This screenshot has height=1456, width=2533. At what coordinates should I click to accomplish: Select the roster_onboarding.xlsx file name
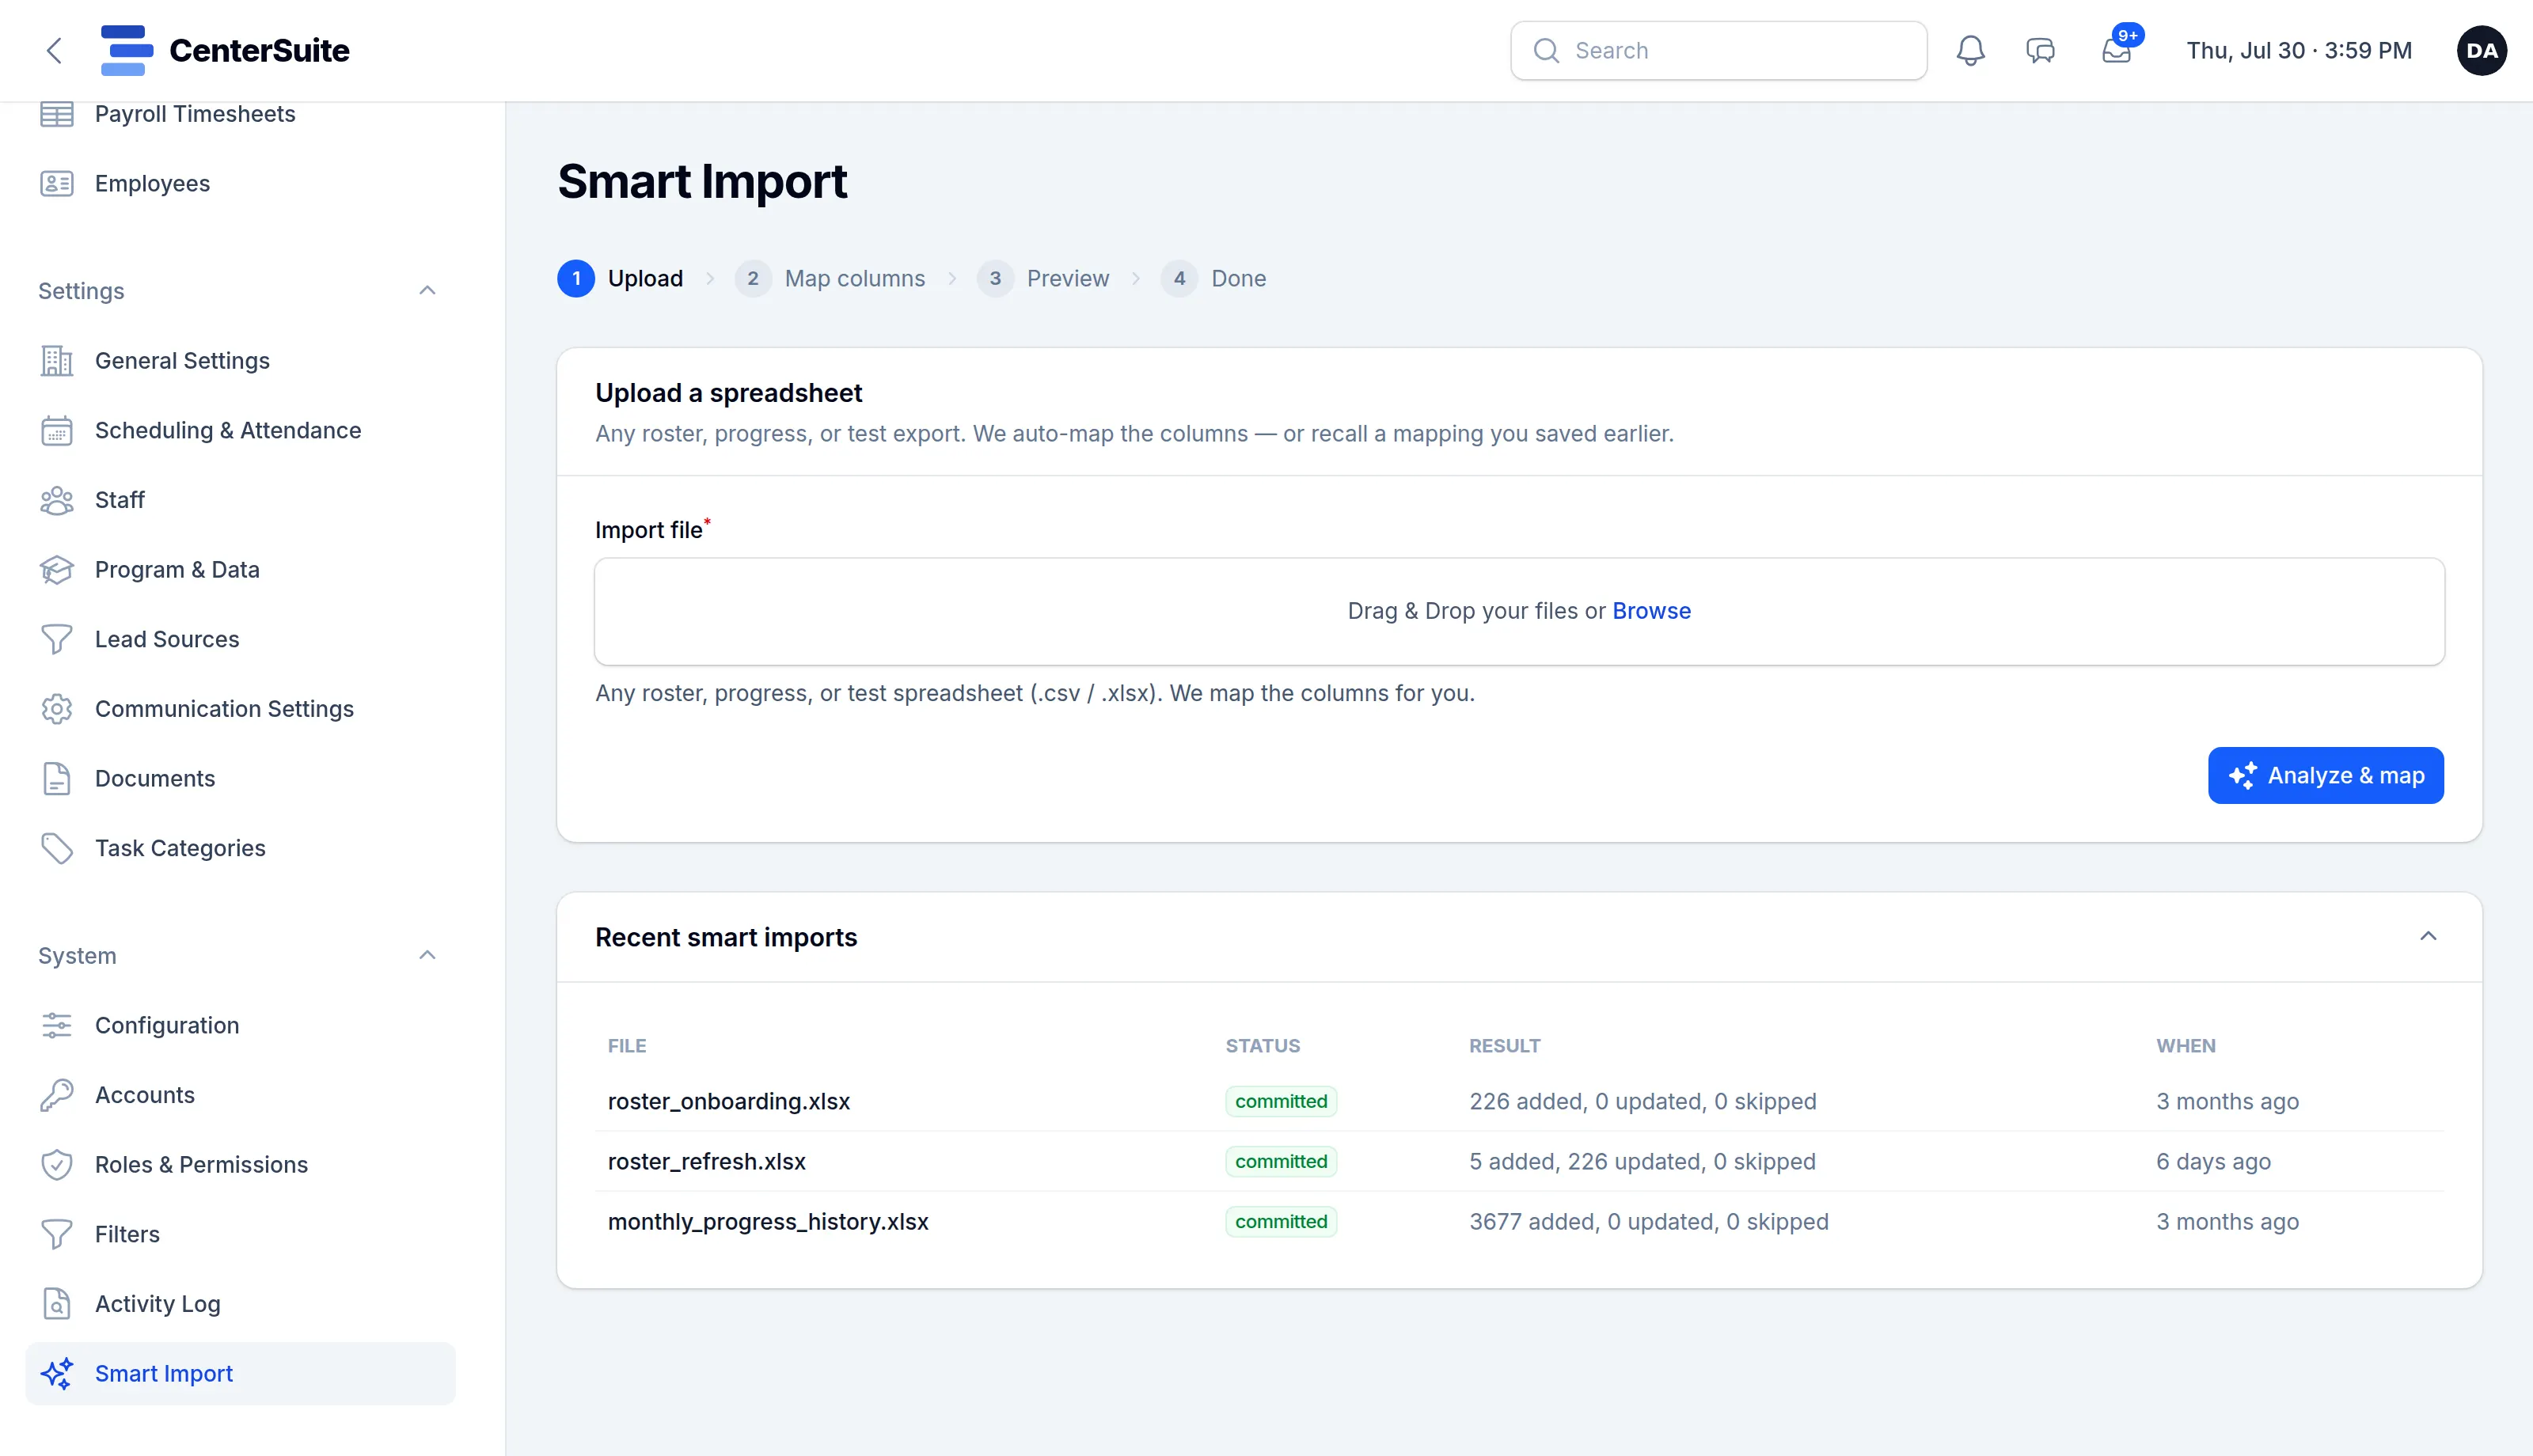coord(728,1102)
